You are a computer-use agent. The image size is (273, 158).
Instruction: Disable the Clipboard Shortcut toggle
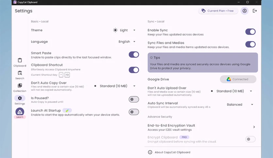click(134, 70)
